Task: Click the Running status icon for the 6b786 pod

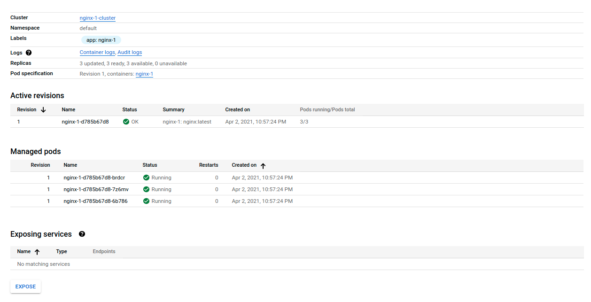Action: 146,201
